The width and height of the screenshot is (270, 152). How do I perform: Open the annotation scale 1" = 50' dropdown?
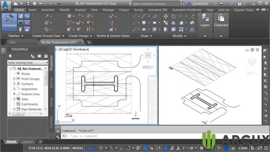coord(189,148)
